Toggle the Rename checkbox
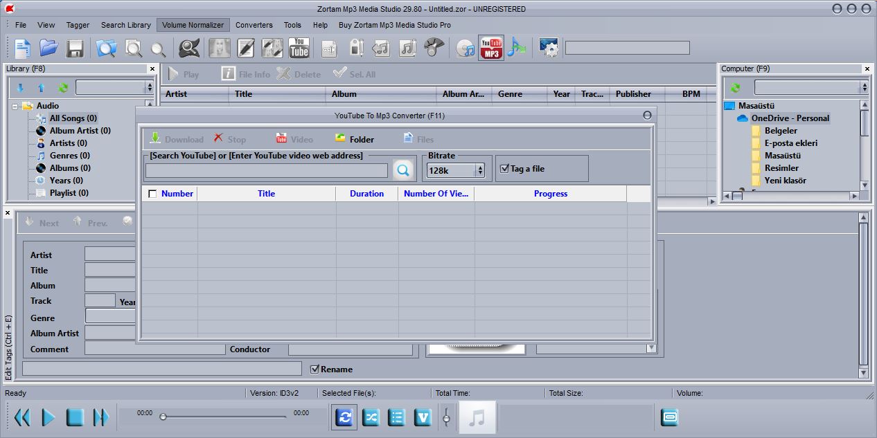The width and height of the screenshot is (877, 438). point(315,369)
